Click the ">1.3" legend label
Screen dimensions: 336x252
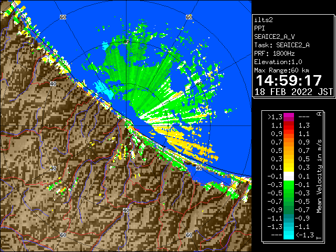[x=275, y=117]
